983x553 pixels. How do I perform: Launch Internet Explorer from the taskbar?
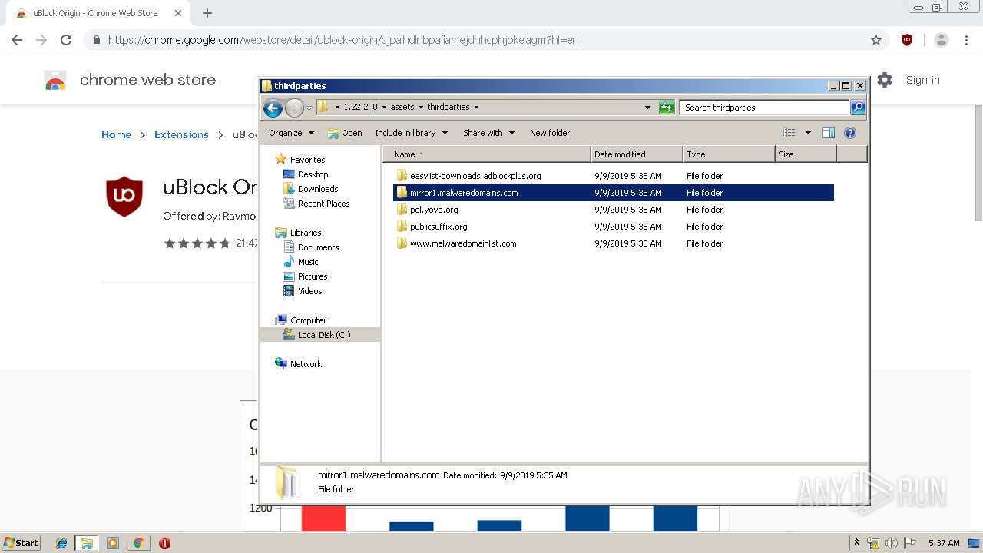(61, 543)
